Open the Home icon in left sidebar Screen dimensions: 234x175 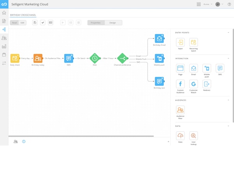click(x=4, y=13)
